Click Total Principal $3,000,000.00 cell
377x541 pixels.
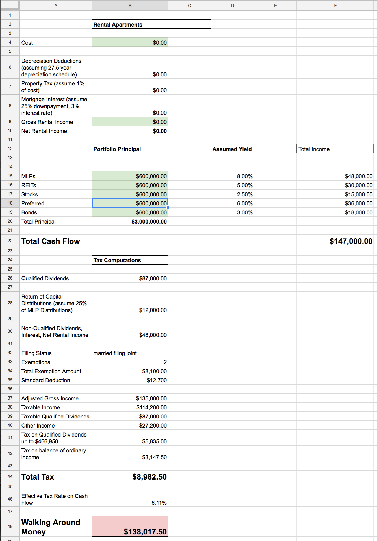[x=130, y=221]
